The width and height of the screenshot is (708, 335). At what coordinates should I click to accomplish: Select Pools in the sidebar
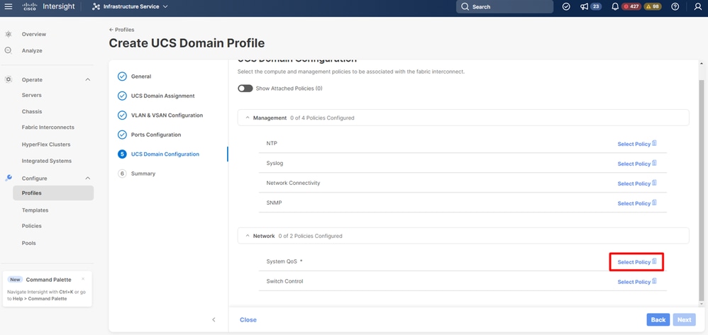click(28, 243)
